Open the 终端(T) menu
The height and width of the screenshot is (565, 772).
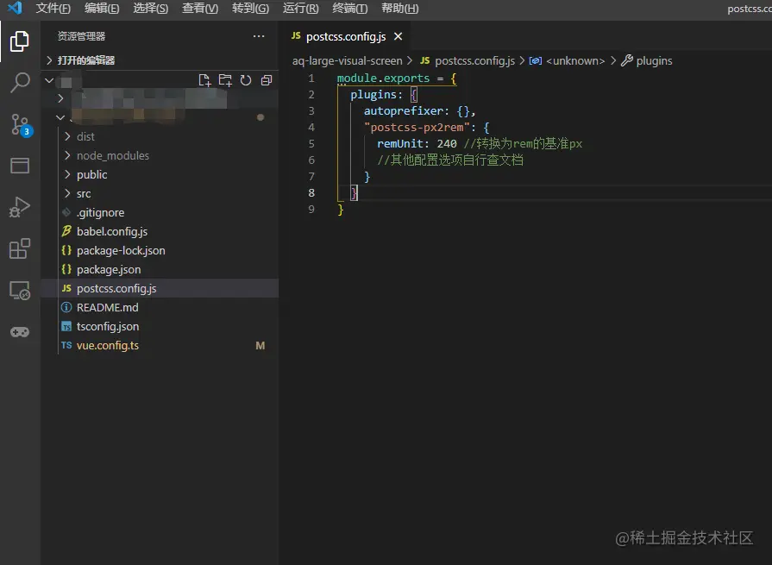(x=349, y=9)
